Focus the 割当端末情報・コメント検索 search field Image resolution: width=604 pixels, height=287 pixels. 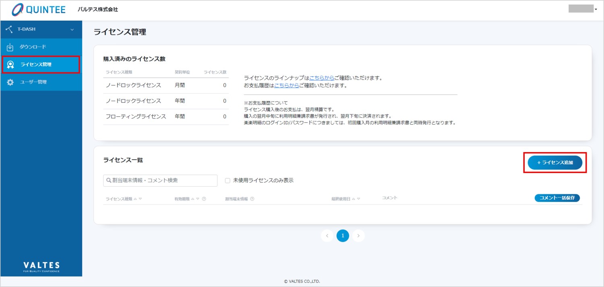160,181
